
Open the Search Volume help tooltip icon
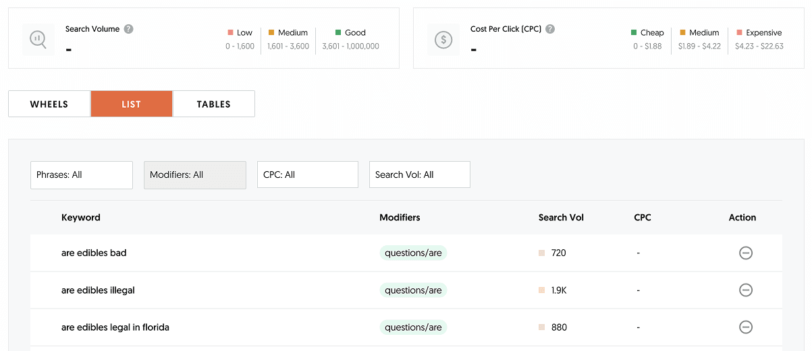pyautogui.click(x=128, y=29)
